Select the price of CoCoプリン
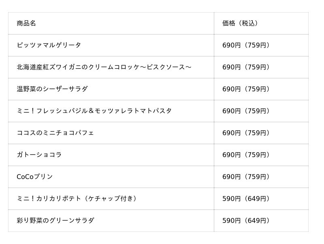Image resolution: width=324 pixels, height=244 pixels. [247, 177]
